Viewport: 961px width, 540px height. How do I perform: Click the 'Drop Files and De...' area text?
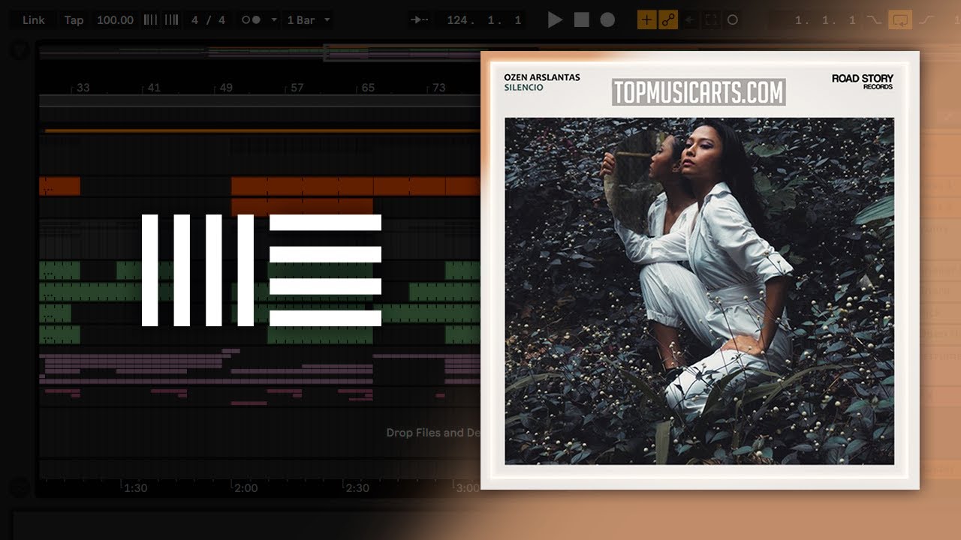tap(433, 433)
